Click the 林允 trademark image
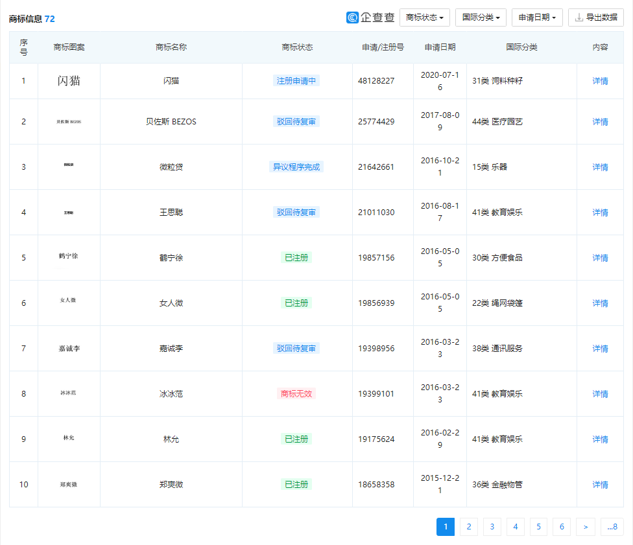 coord(69,437)
